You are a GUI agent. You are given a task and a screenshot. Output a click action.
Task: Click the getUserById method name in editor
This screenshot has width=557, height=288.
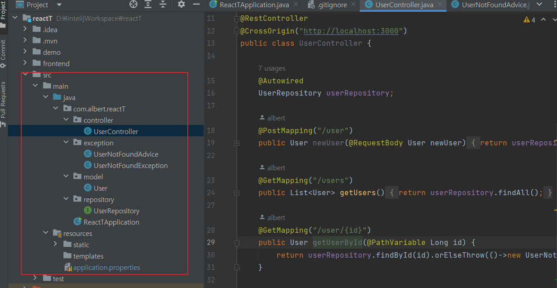pyautogui.click(x=338, y=243)
